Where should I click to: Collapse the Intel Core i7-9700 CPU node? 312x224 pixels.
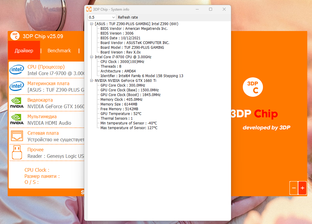pos(91,57)
